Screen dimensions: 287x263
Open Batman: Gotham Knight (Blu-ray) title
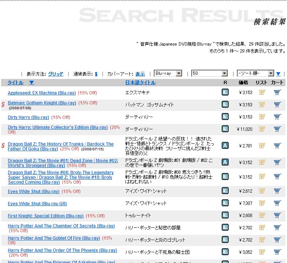click(x=42, y=103)
